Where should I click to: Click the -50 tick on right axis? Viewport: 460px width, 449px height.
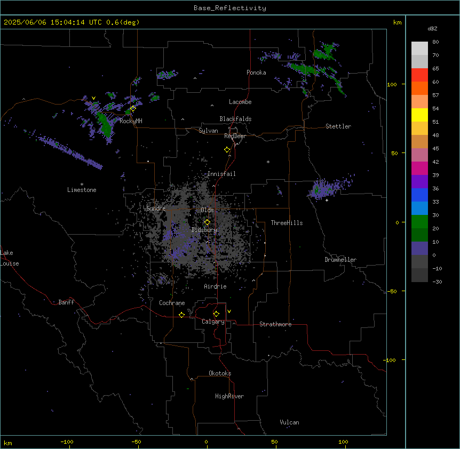[392, 291]
